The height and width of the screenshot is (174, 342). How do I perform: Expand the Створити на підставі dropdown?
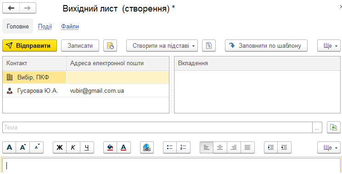click(x=162, y=45)
